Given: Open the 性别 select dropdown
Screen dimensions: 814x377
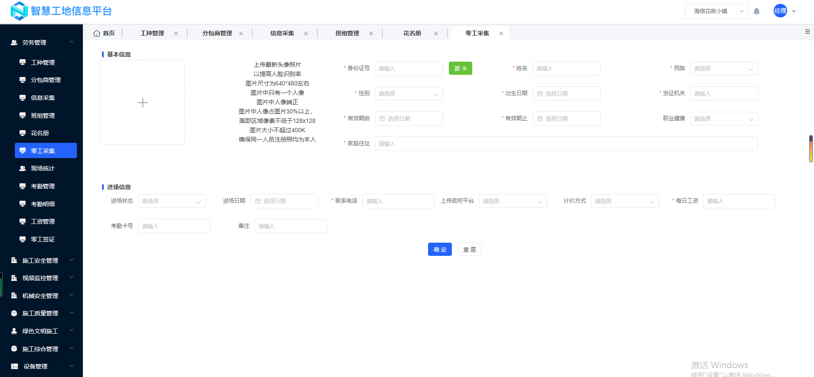Looking at the screenshot, I should click(x=408, y=94).
